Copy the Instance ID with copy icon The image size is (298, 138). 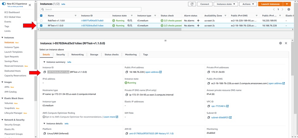click(45, 72)
